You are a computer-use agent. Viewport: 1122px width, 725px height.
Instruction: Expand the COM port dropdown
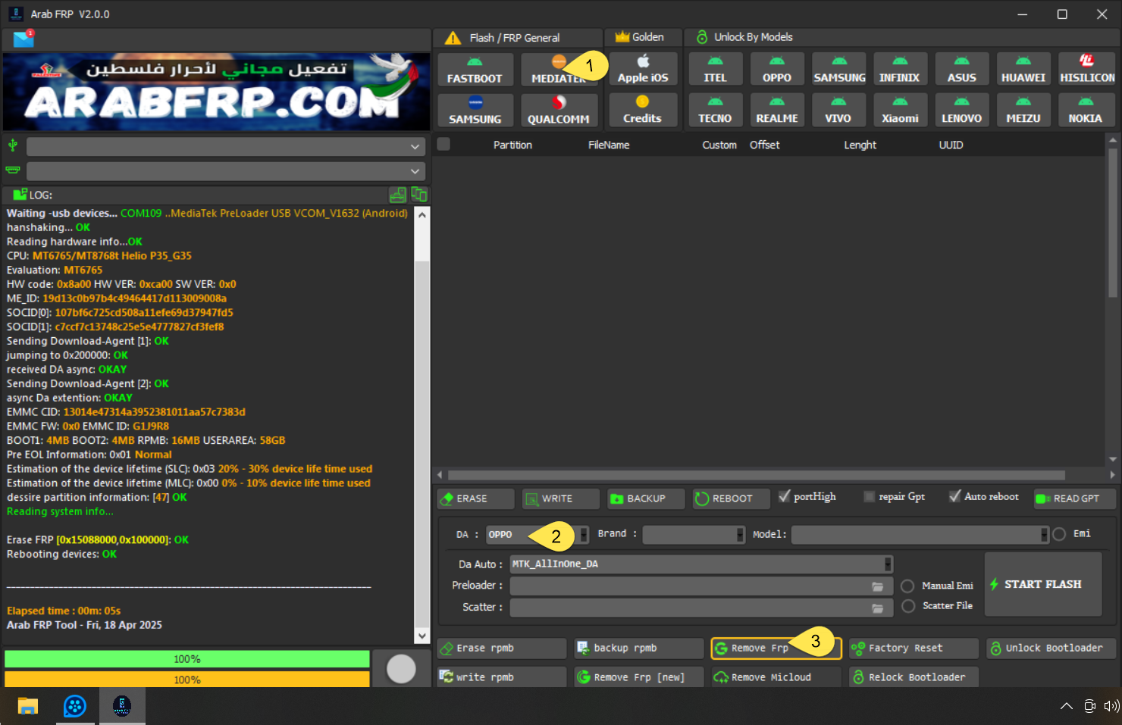pos(226,171)
